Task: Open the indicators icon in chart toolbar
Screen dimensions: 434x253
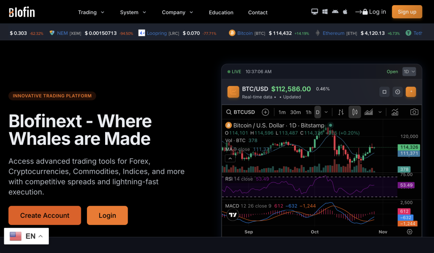Action: 395,112
